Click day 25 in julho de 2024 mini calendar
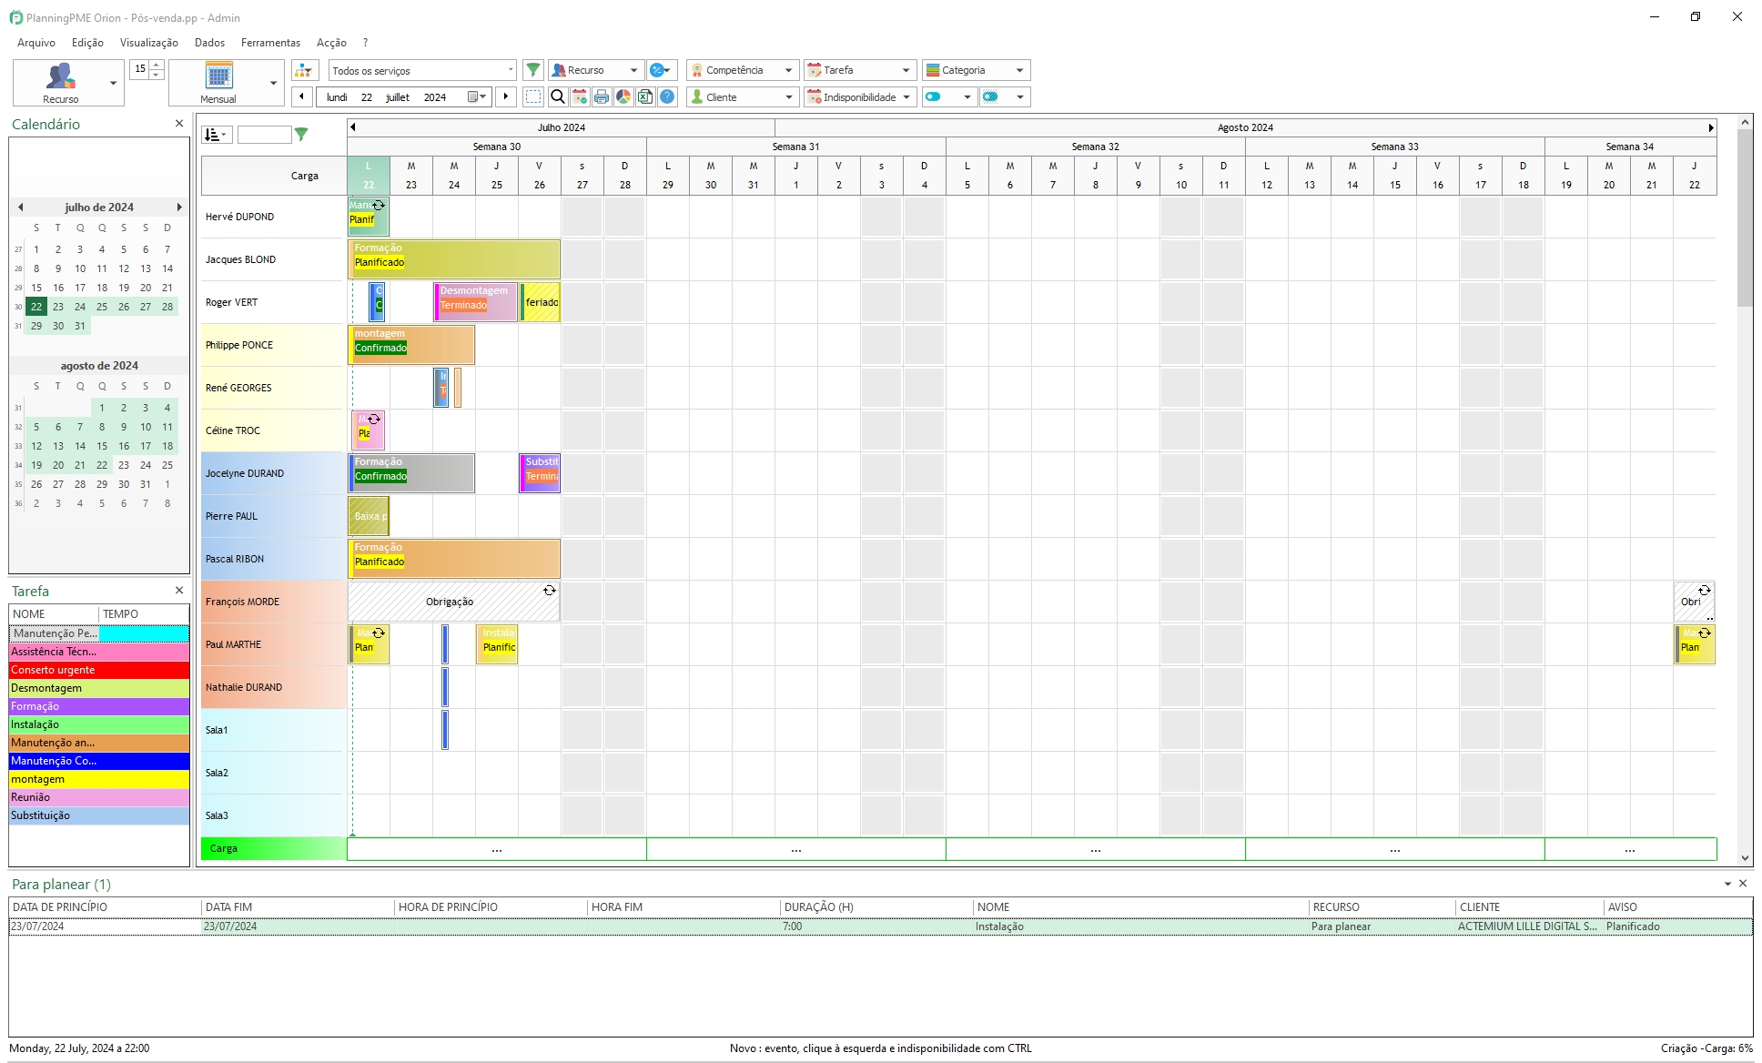Screen dimensions: 1762x1063 pos(102,307)
